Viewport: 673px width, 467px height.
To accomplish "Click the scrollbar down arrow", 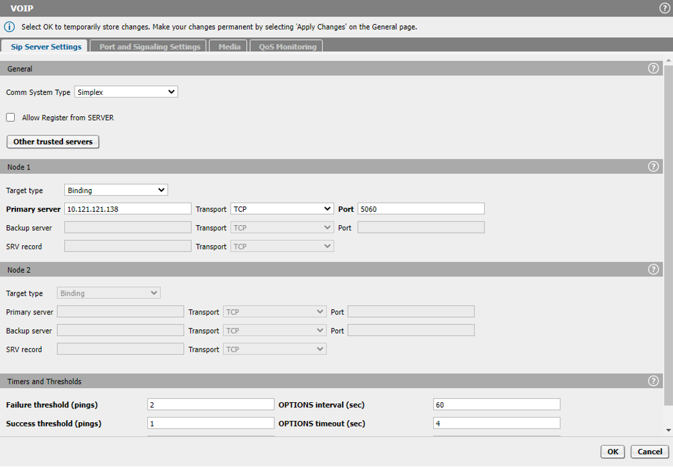I will [669, 430].
